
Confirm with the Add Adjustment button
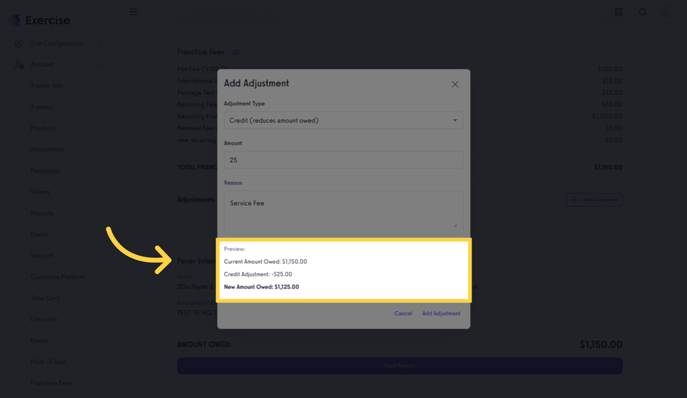coord(441,314)
